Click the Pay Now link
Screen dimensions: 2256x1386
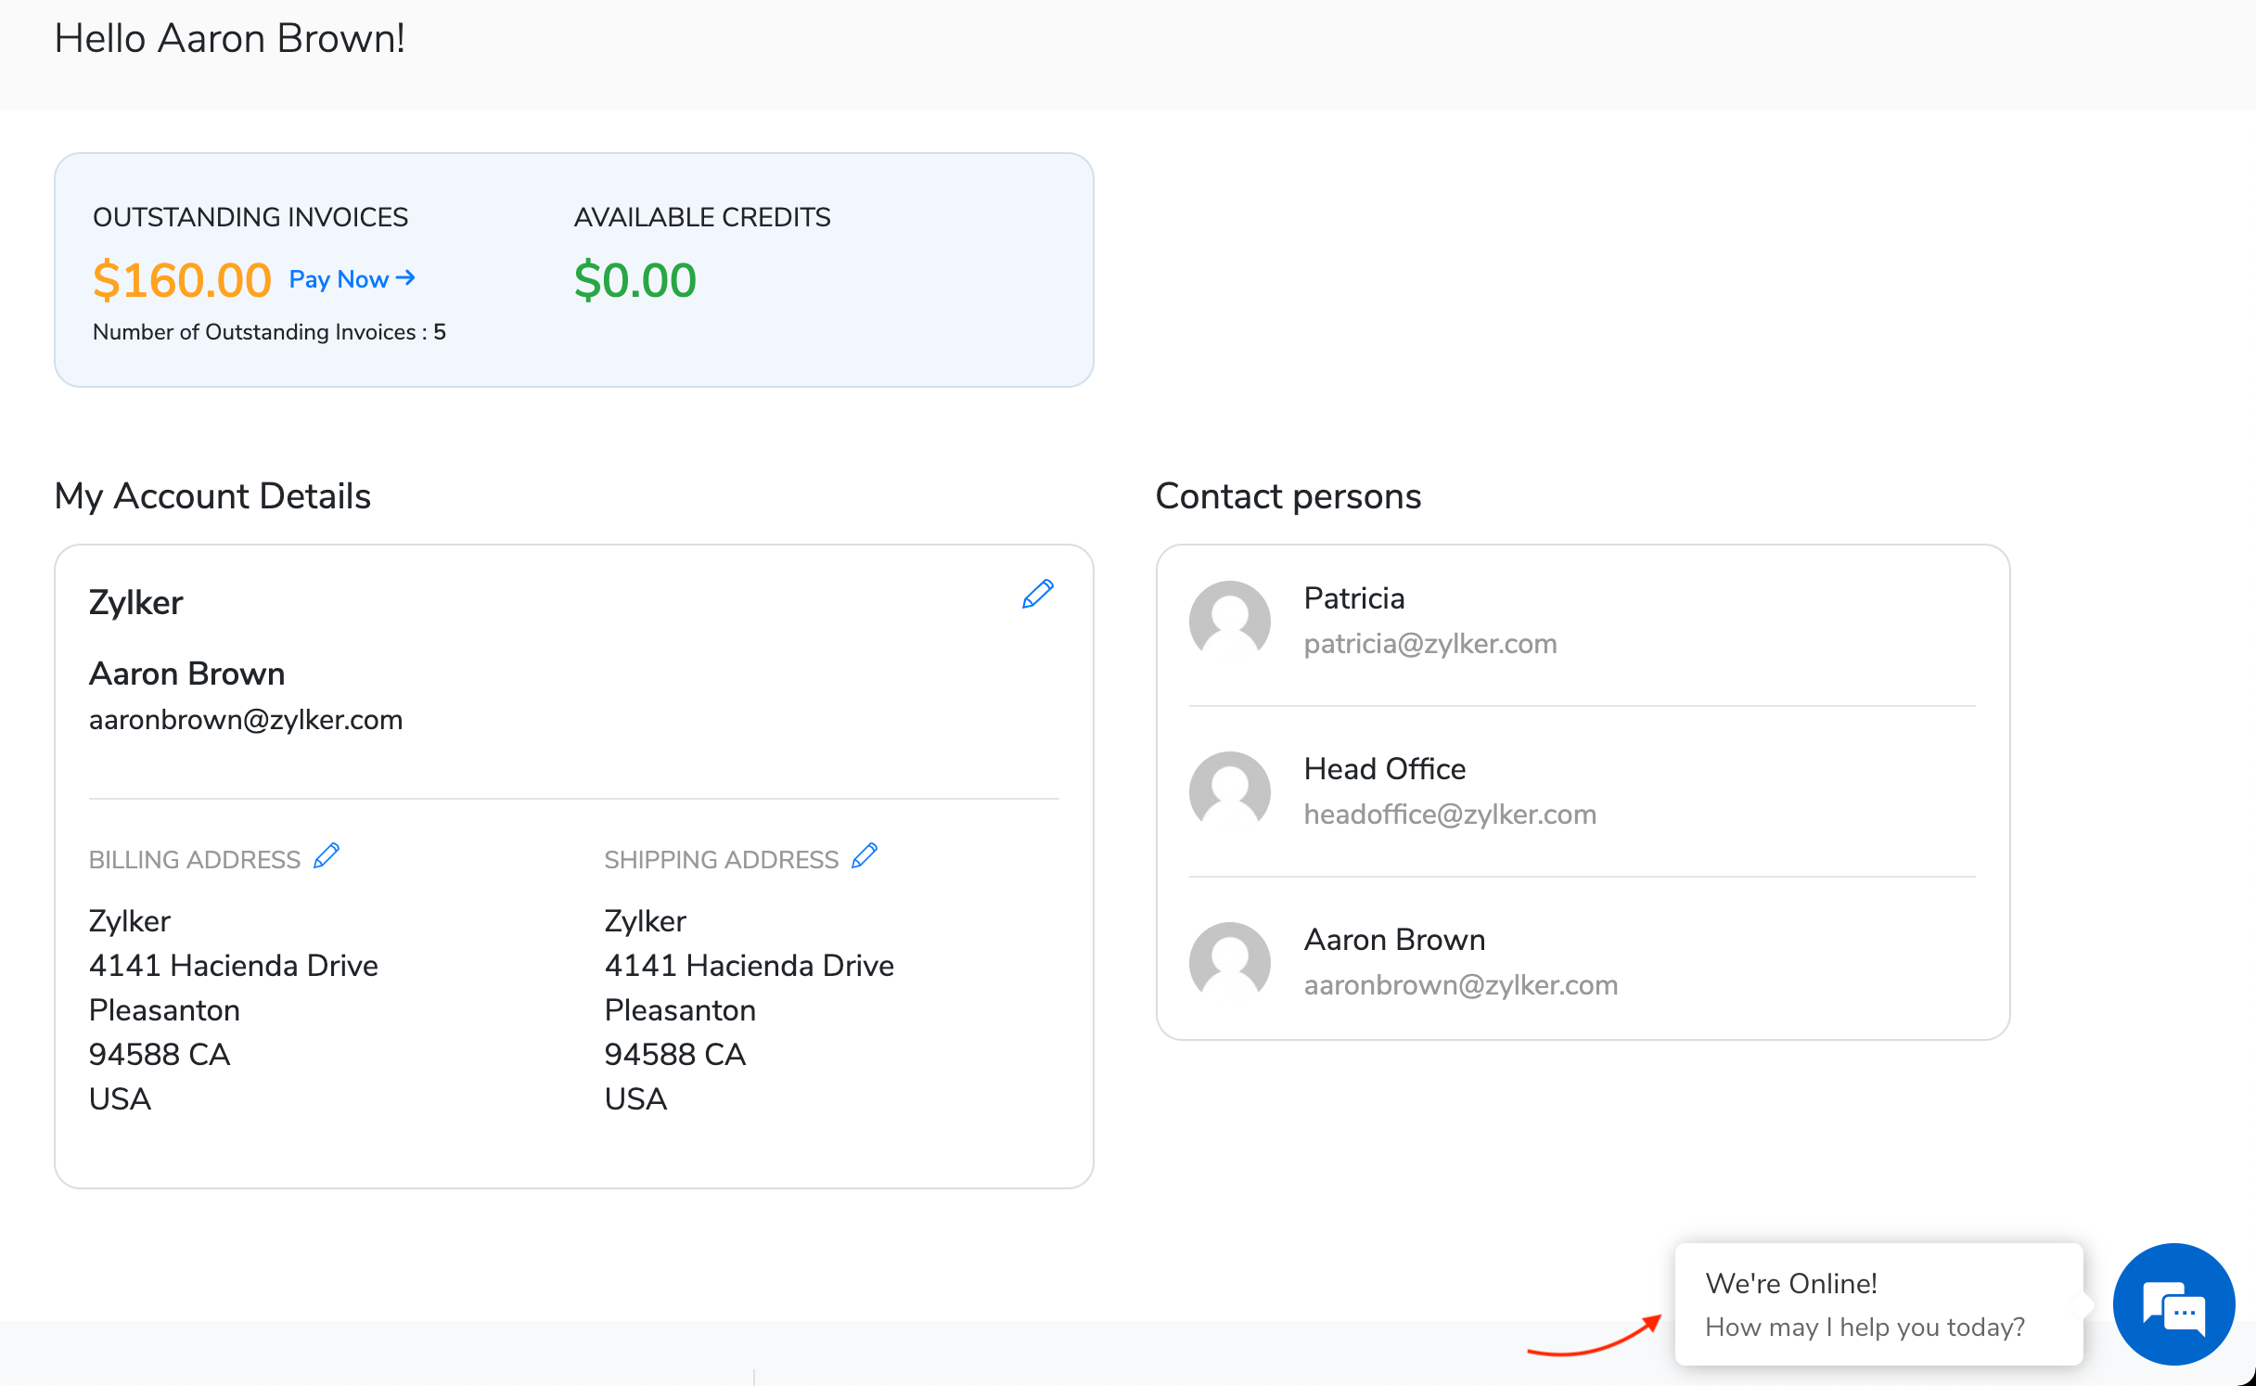coord(350,278)
